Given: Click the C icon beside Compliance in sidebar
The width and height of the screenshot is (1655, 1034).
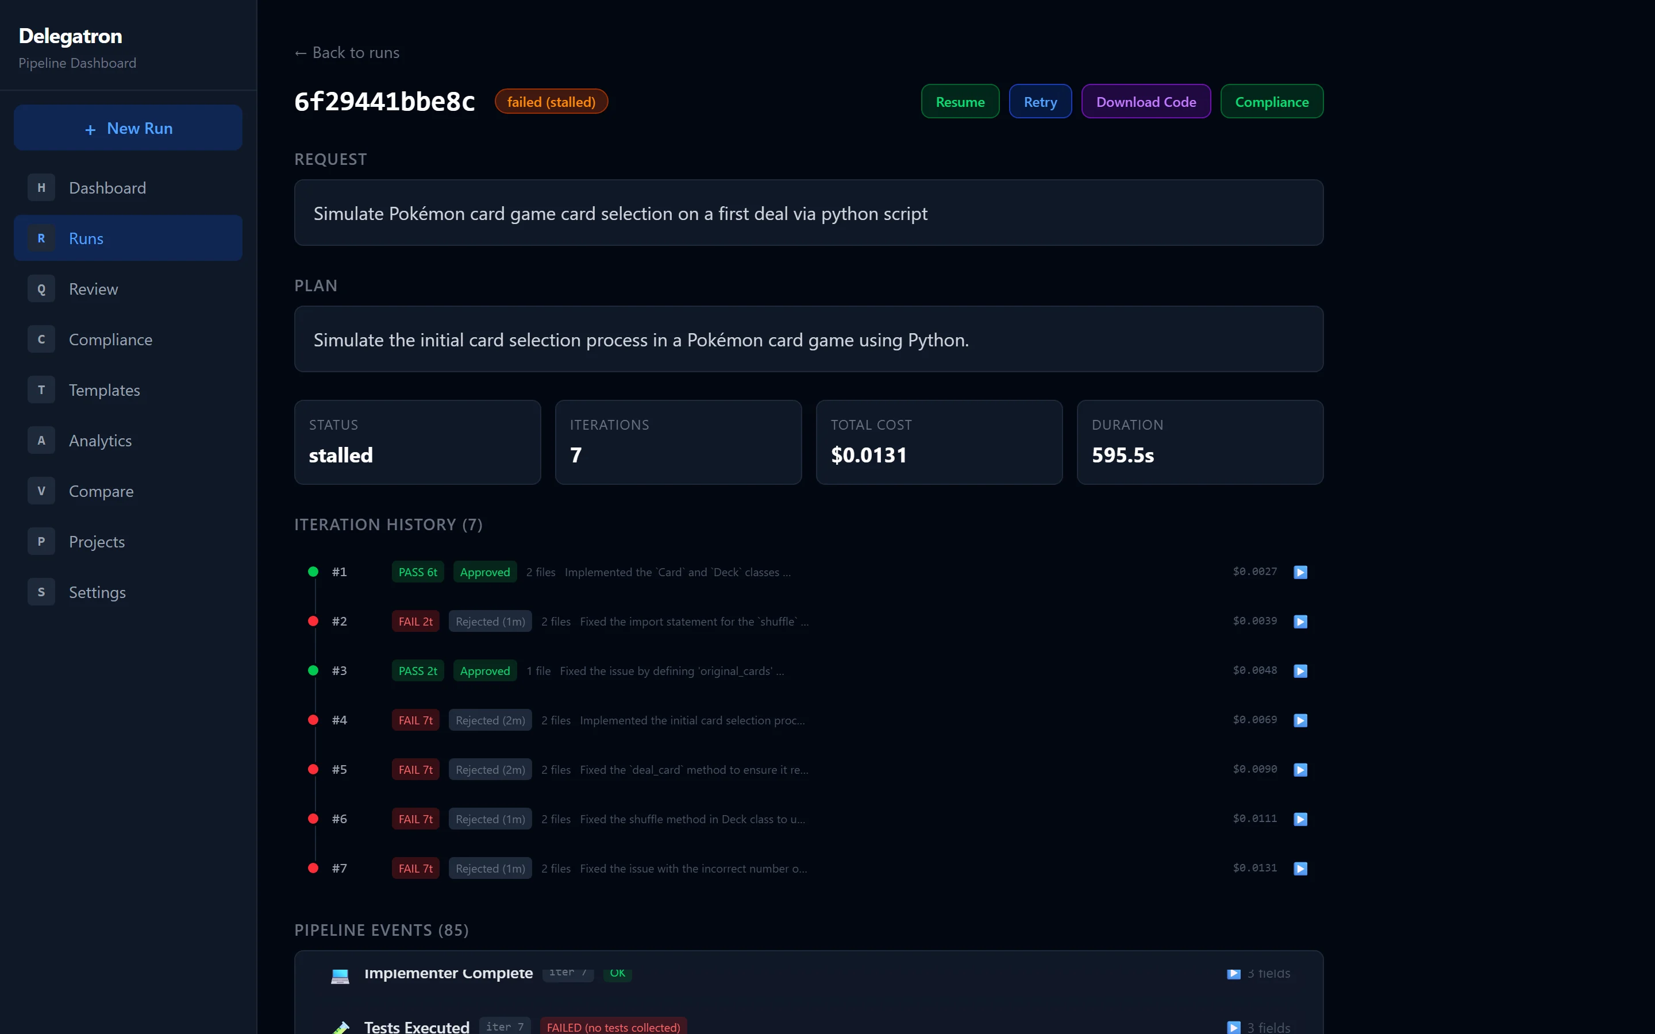Looking at the screenshot, I should pyautogui.click(x=41, y=339).
